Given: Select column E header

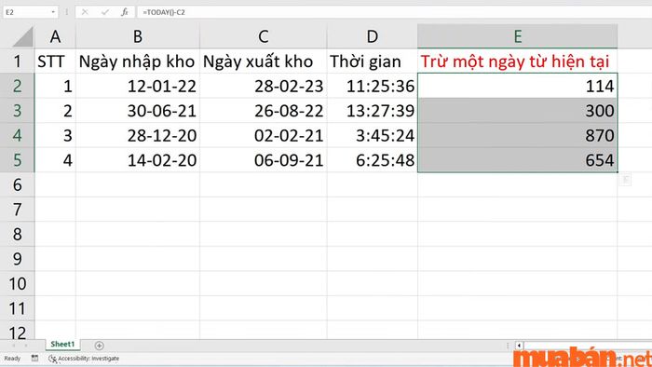Looking at the screenshot, I should [x=517, y=36].
